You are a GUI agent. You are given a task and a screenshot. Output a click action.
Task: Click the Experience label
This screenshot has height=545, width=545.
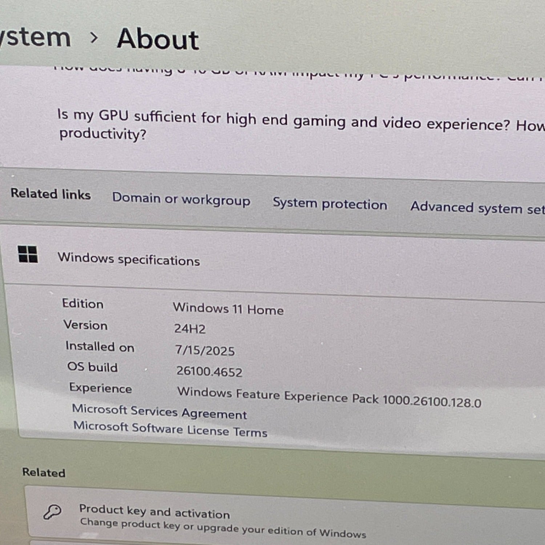[x=101, y=388]
